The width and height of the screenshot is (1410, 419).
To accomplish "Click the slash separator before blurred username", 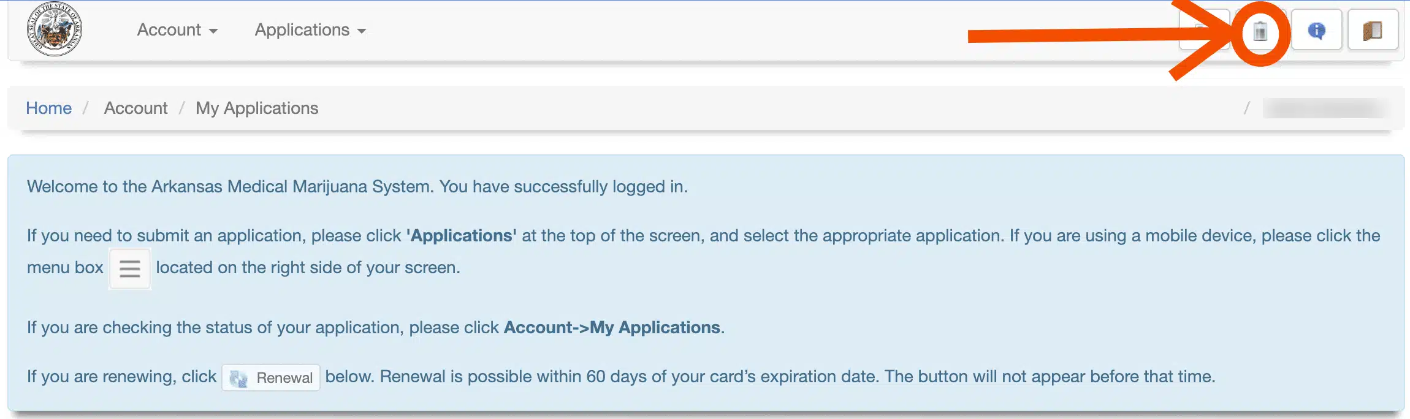I will pyautogui.click(x=1246, y=108).
